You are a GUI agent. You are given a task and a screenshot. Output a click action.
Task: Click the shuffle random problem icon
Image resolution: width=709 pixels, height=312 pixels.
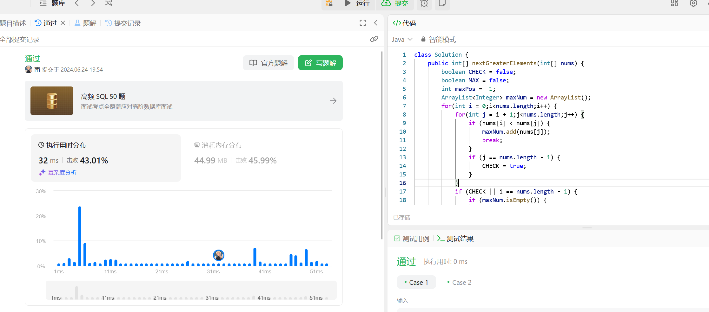(108, 3)
